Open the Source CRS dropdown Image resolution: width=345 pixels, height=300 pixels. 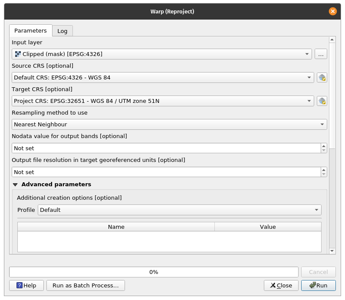(162, 78)
